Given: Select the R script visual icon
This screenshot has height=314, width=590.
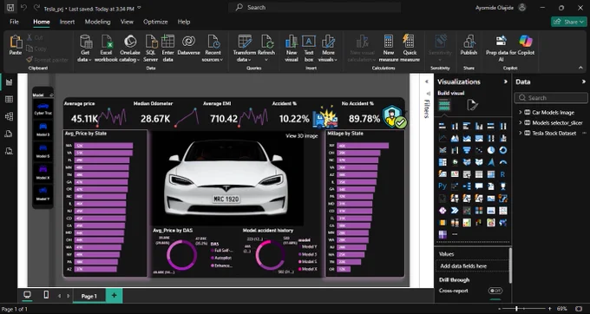Looking at the screenshot, I should click(x=502, y=174).
